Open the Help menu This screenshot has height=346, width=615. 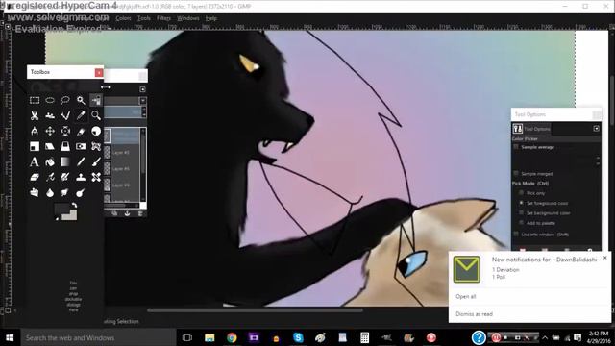(211, 18)
